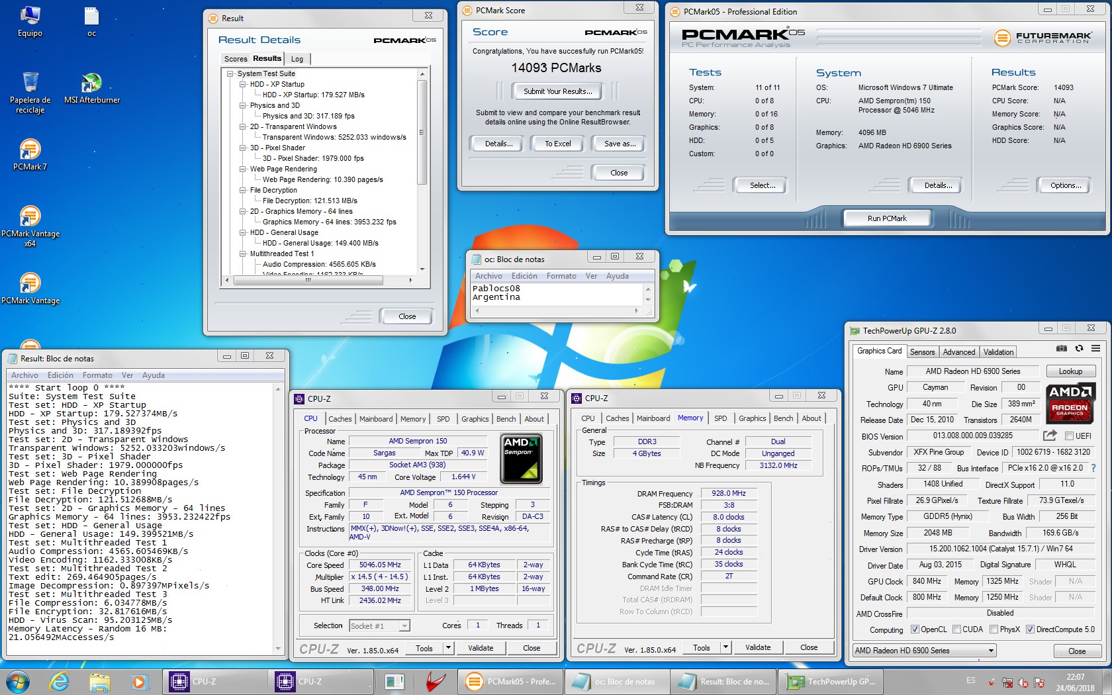Switch to TechPowerUp GPU-Z taskbar button
Screen dimensions: 1112x695
831,681
